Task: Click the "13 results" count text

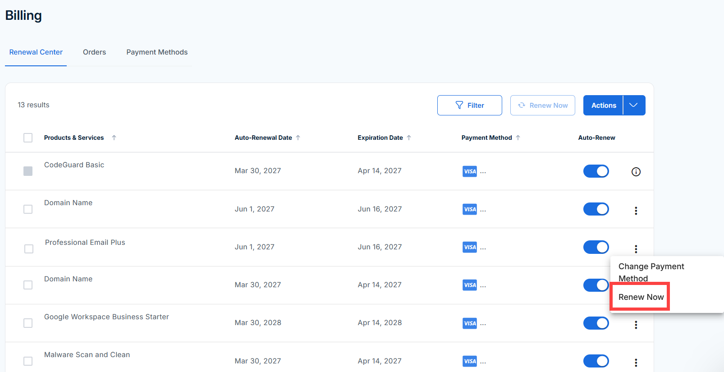Action: pyautogui.click(x=33, y=105)
